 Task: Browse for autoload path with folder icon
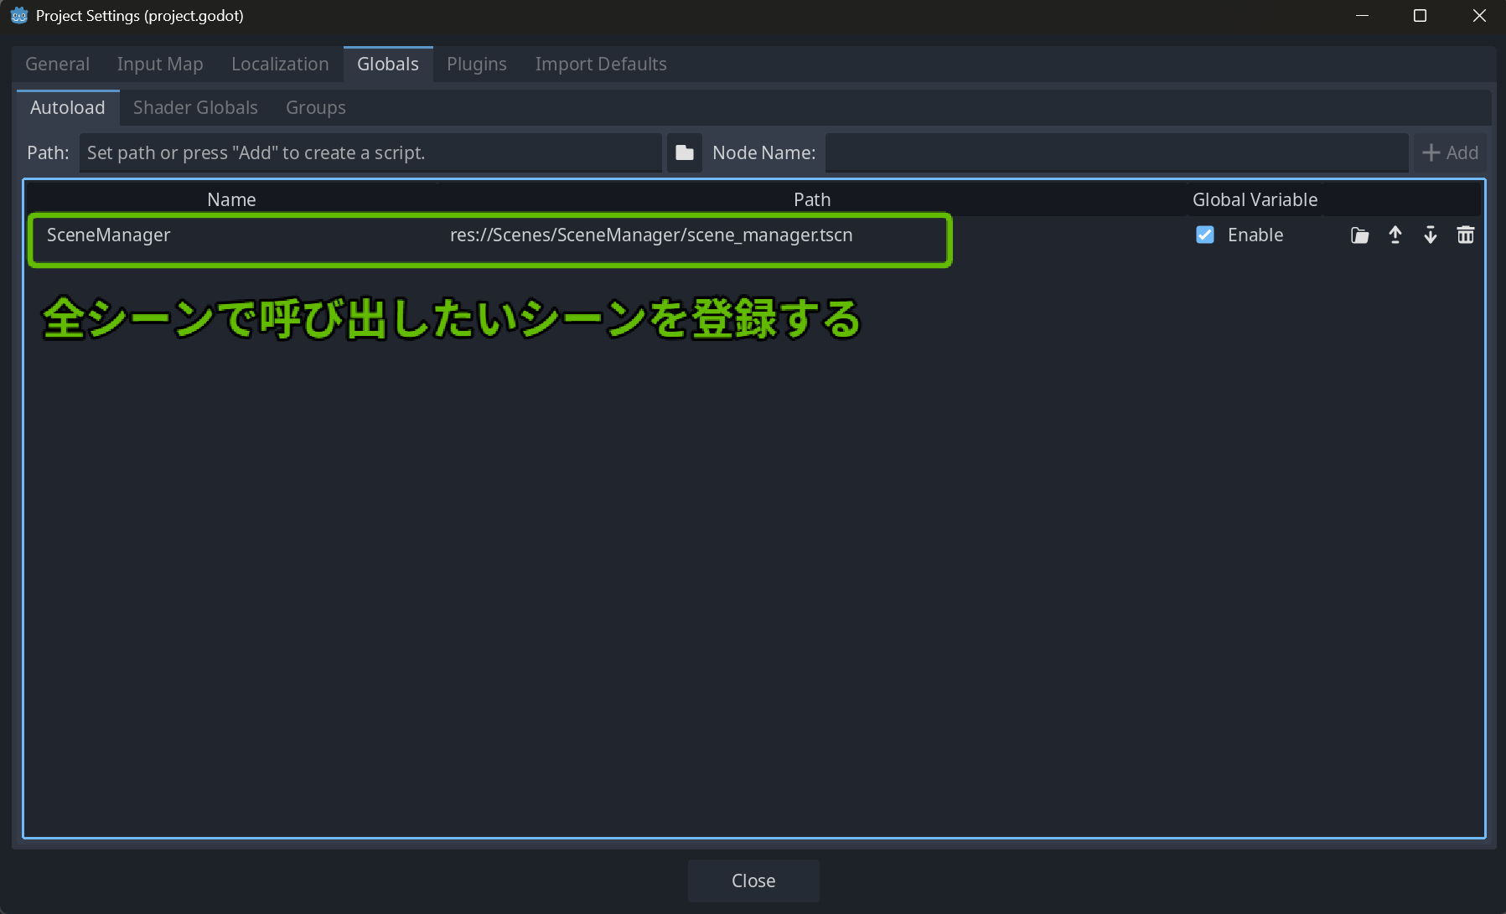(685, 152)
